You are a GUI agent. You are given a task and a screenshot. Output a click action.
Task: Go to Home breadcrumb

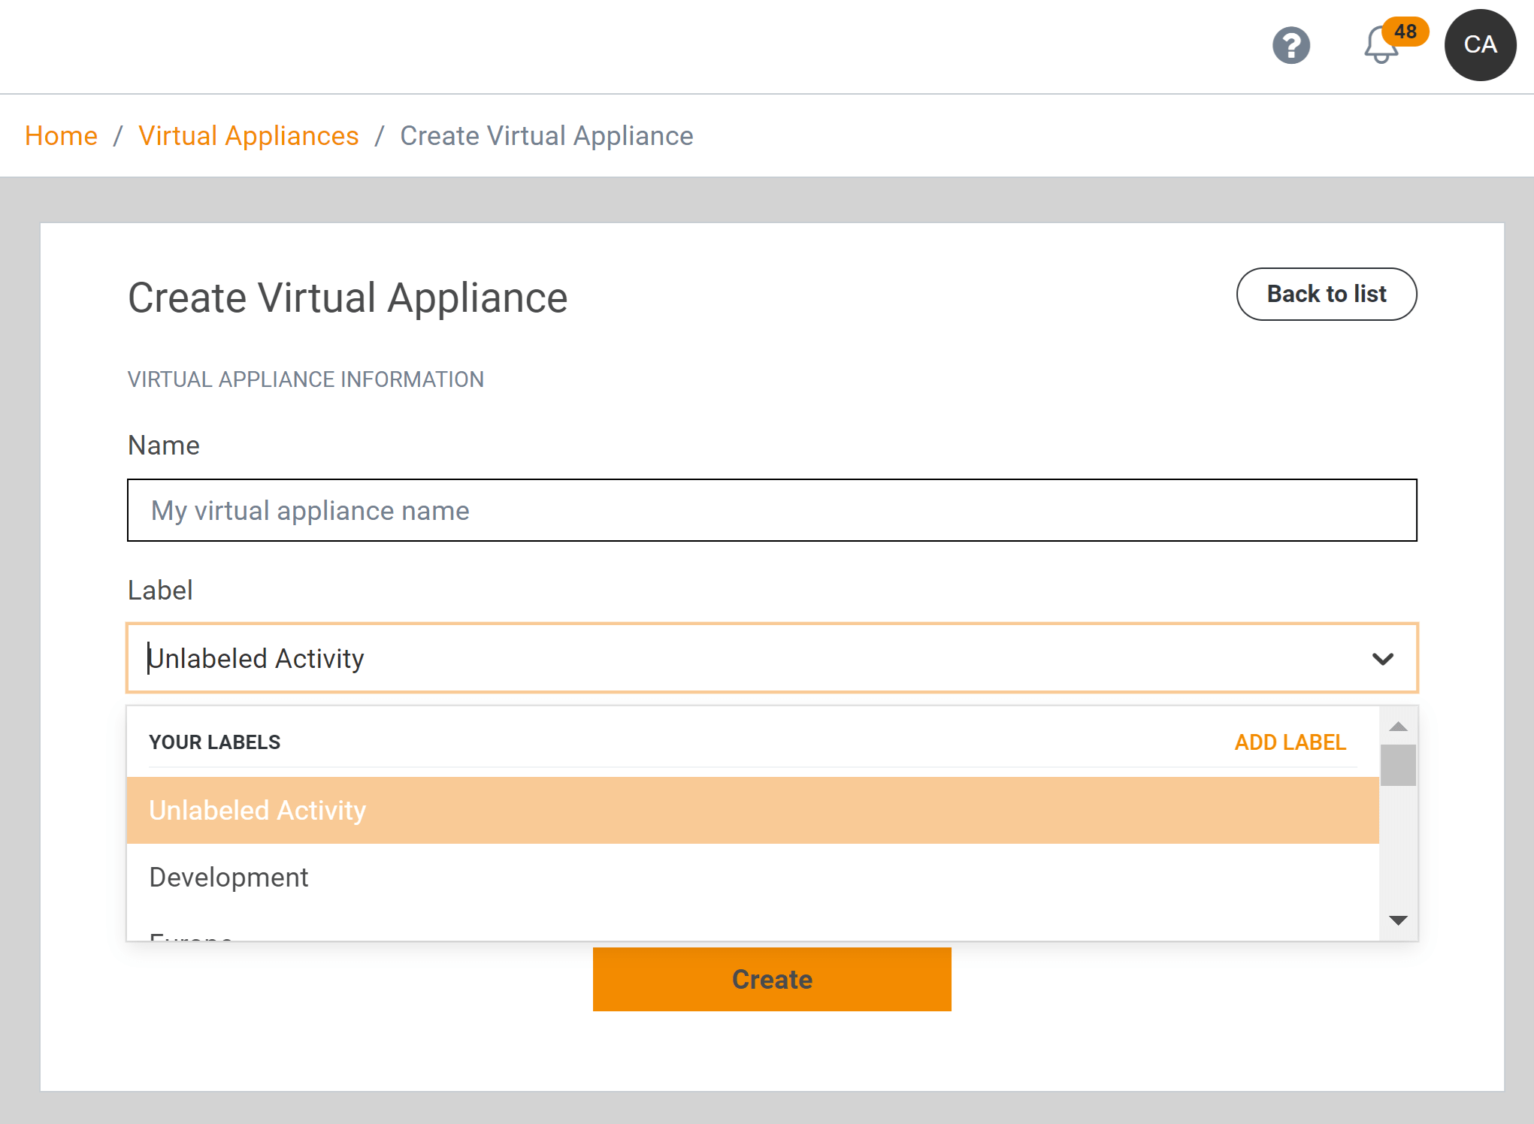[x=61, y=136]
